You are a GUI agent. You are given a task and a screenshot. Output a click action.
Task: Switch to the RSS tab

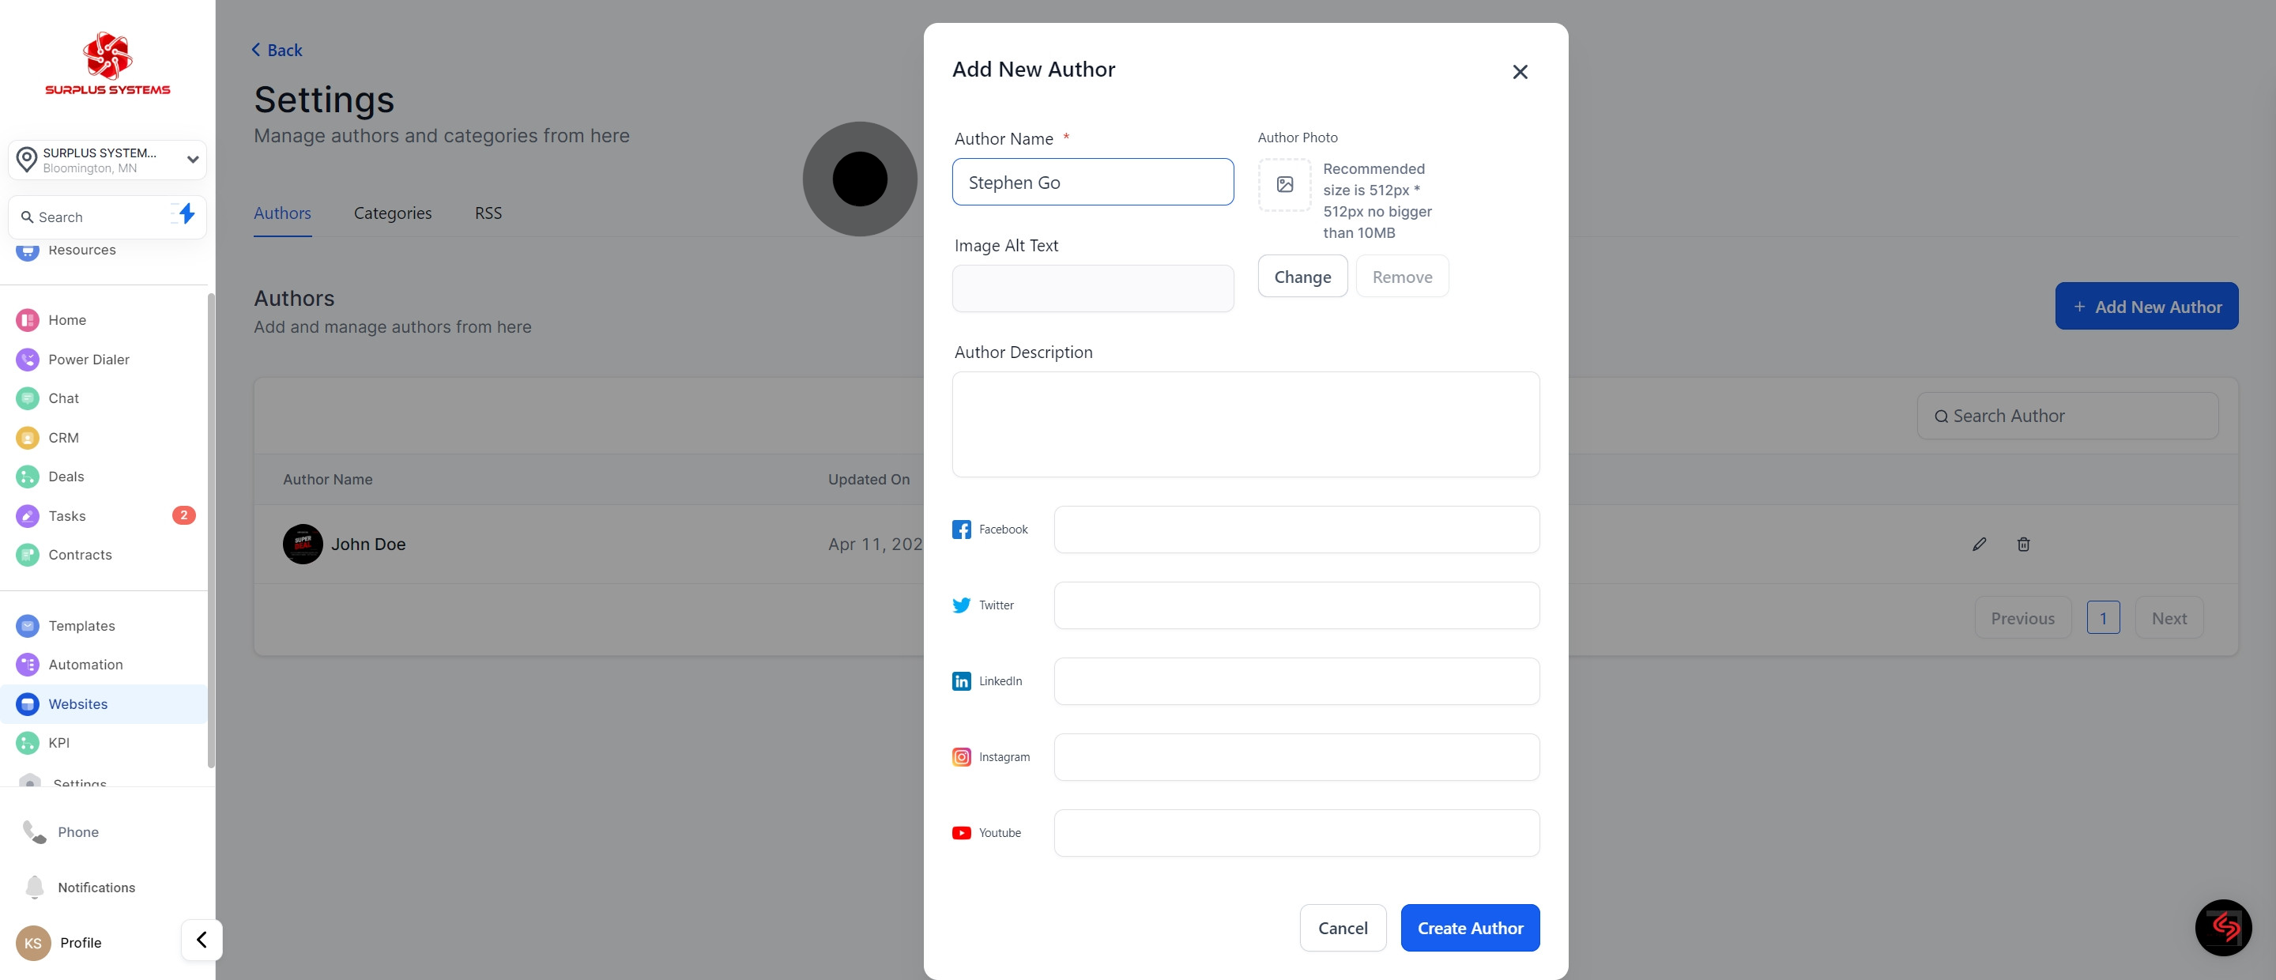click(x=488, y=213)
